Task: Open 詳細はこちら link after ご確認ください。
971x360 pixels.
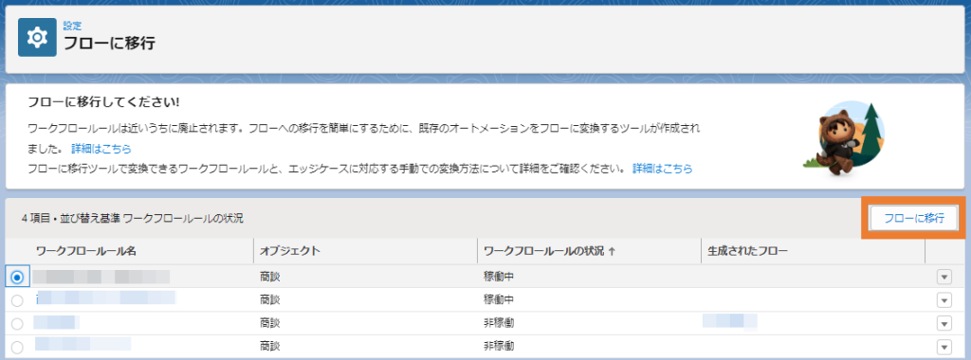Action: coord(662,169)
